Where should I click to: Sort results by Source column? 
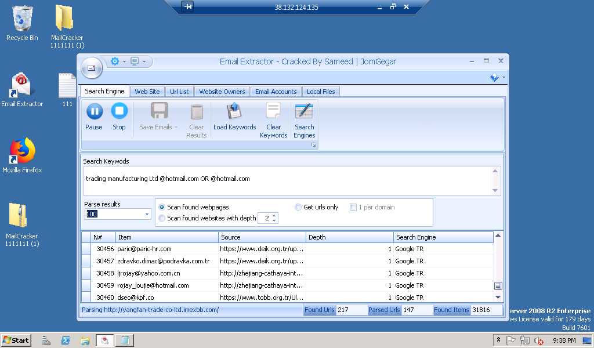tap(262, 237)
